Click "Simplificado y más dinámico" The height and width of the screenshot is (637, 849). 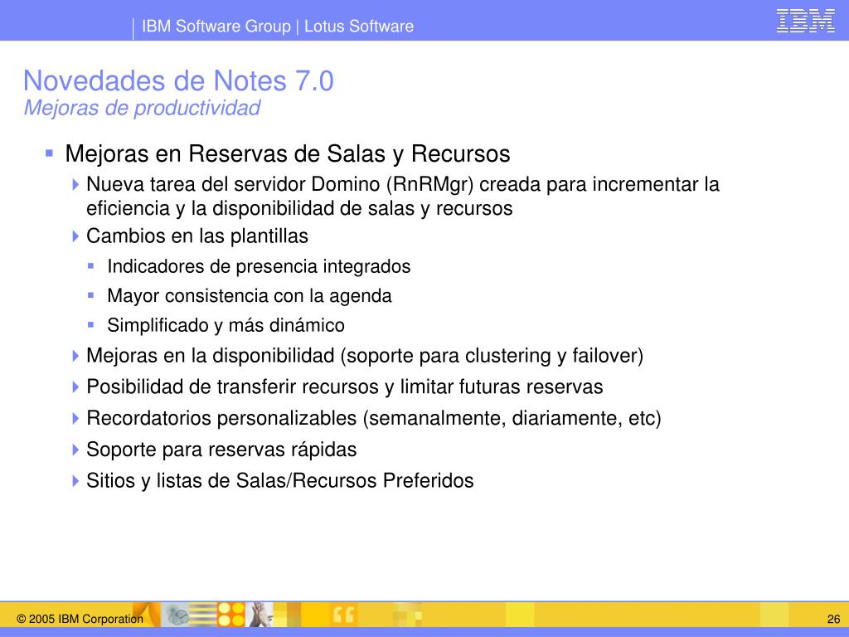click(226, 325)
